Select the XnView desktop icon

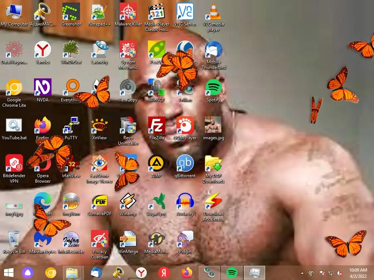click(99, 128)
